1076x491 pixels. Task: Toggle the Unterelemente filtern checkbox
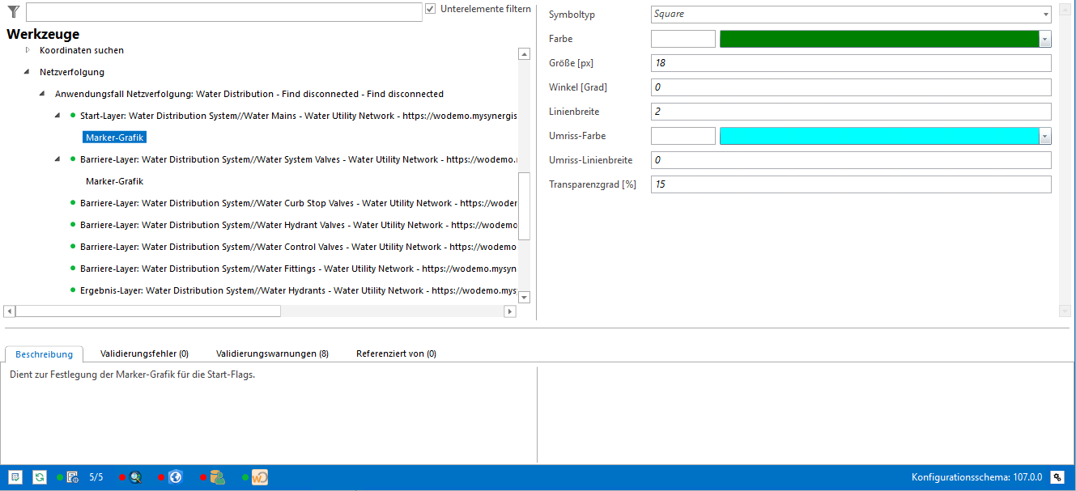pyautogui.click(x=430, y=9)
